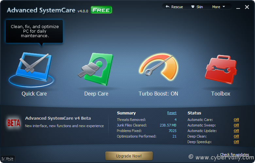Click the Threats Removed value 4

(176, 120)
